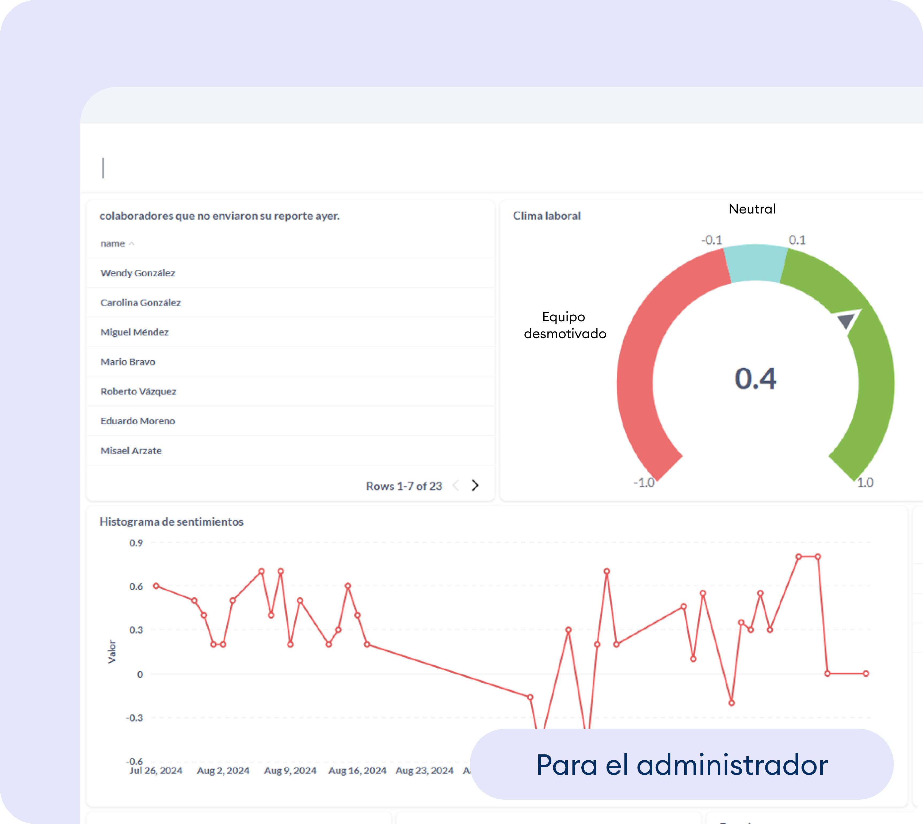This screenshot has width=923, height=824.
Task: Click the gauge needle pointer
Action: pyautogui.click(x=846, y=321)
